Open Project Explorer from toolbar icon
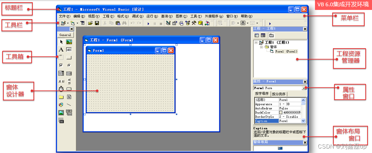 point(169,23)
